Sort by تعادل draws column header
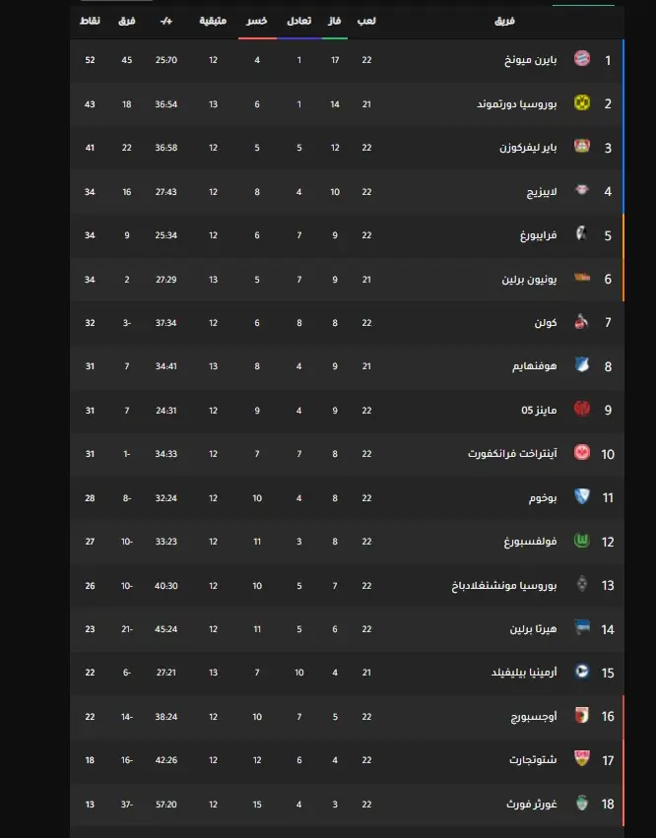The width and height of the screenshot is (656, 838). coord(298,21)
